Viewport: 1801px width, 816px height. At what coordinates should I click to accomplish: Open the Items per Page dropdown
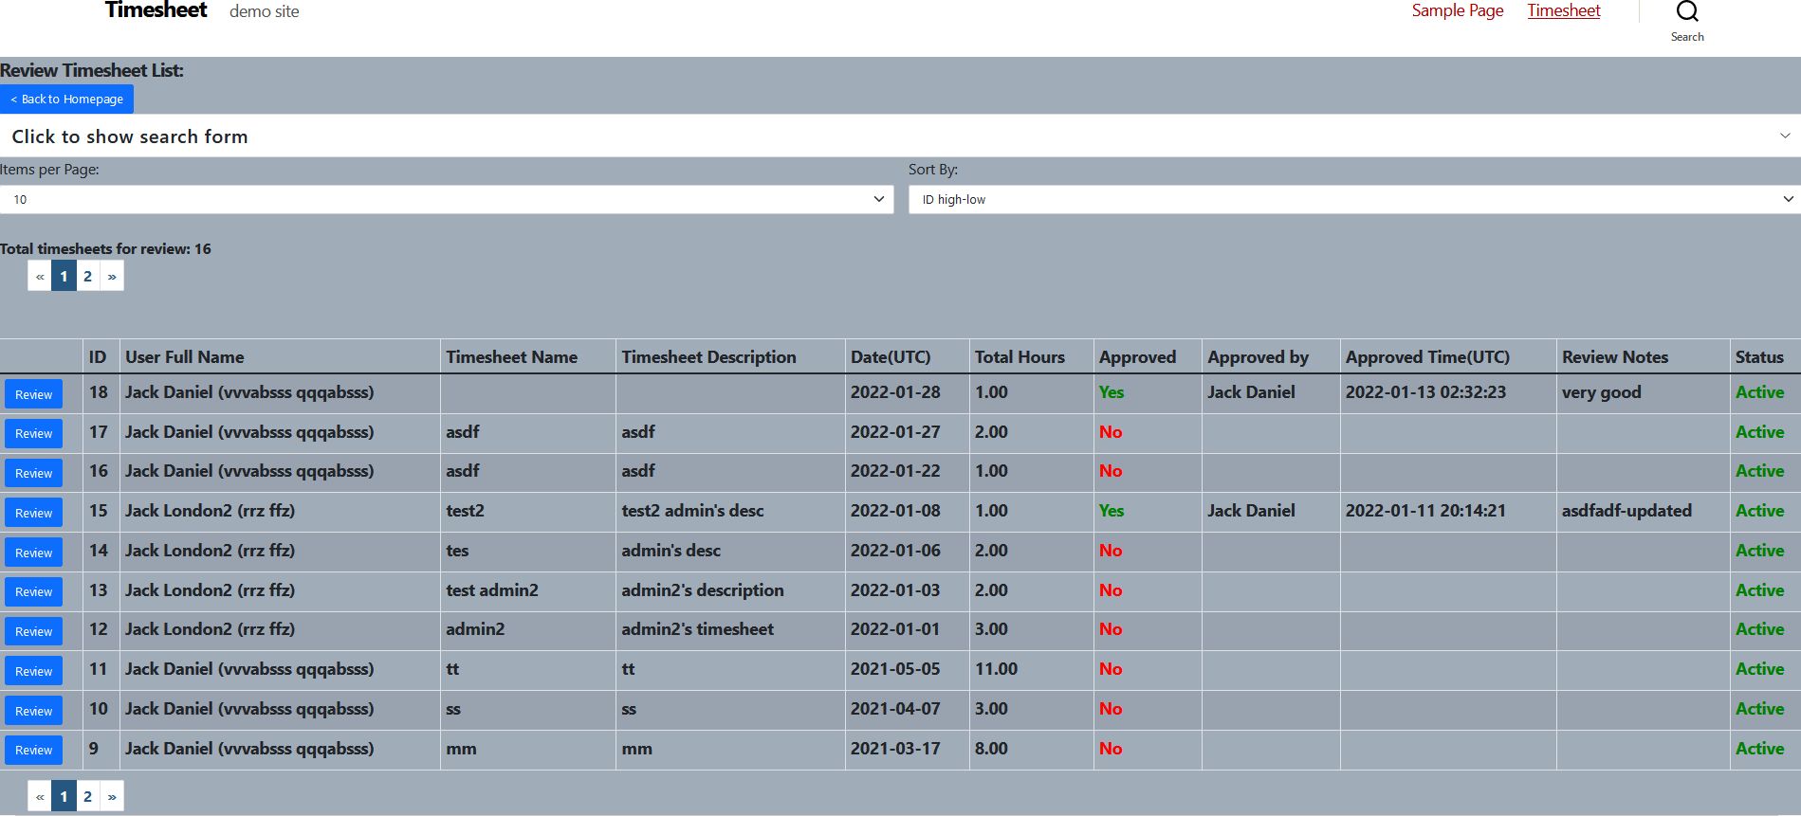[447, 199]
